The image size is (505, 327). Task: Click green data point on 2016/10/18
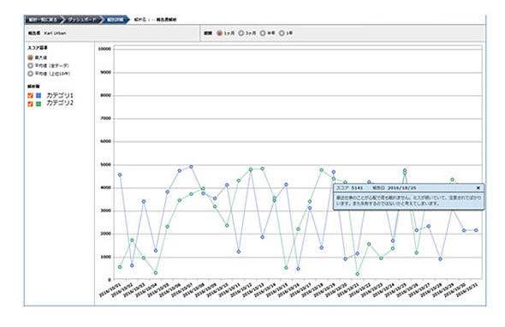click(x=322, y=169)
